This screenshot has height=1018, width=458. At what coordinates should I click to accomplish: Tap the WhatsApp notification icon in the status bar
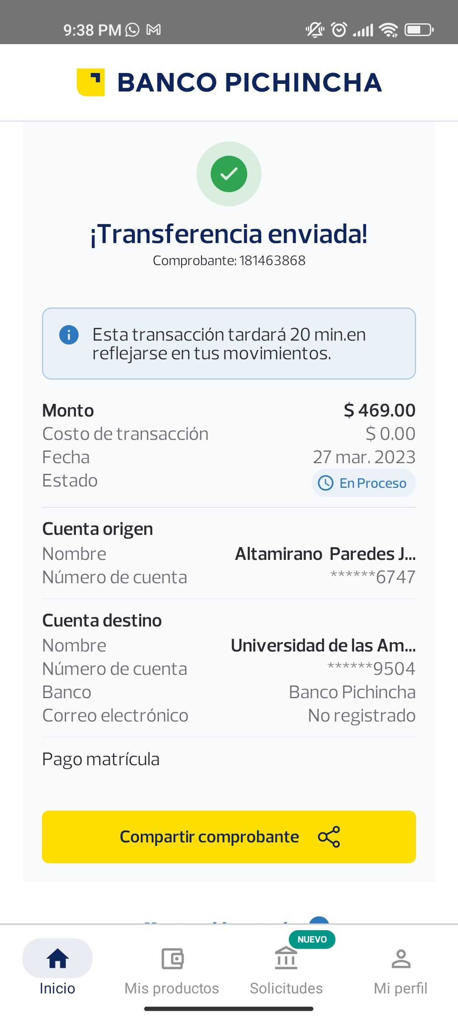click(x=132, y=30)
